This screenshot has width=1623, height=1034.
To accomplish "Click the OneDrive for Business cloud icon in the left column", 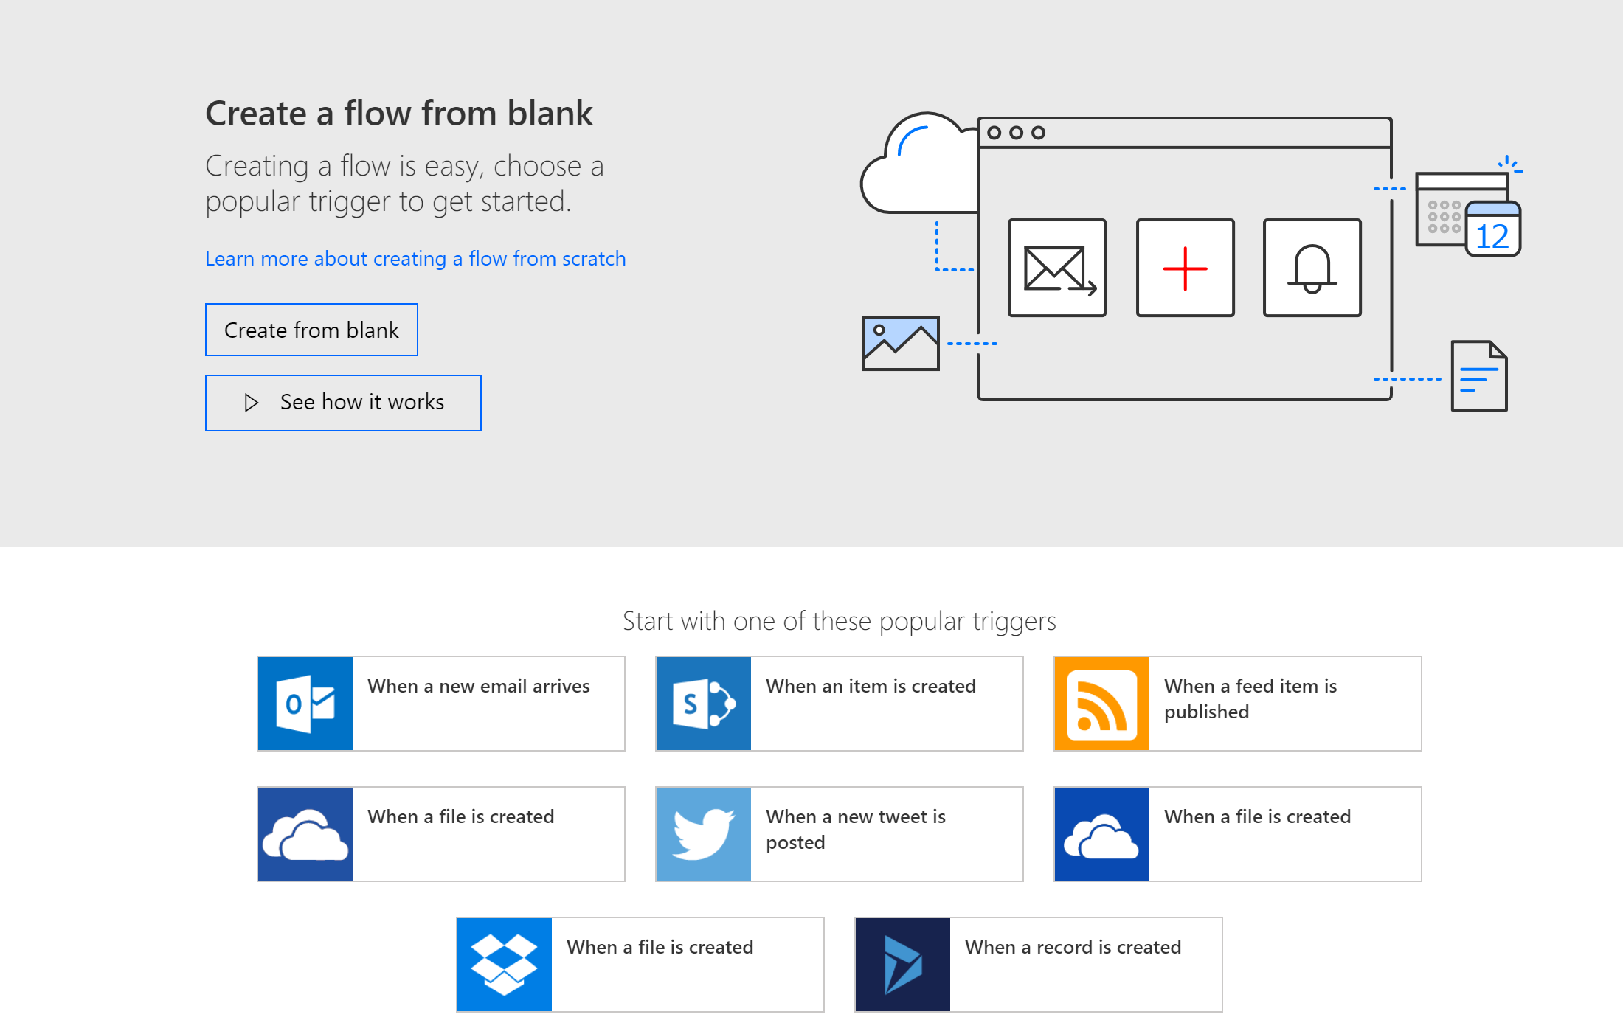I will [x=305, y=834].
